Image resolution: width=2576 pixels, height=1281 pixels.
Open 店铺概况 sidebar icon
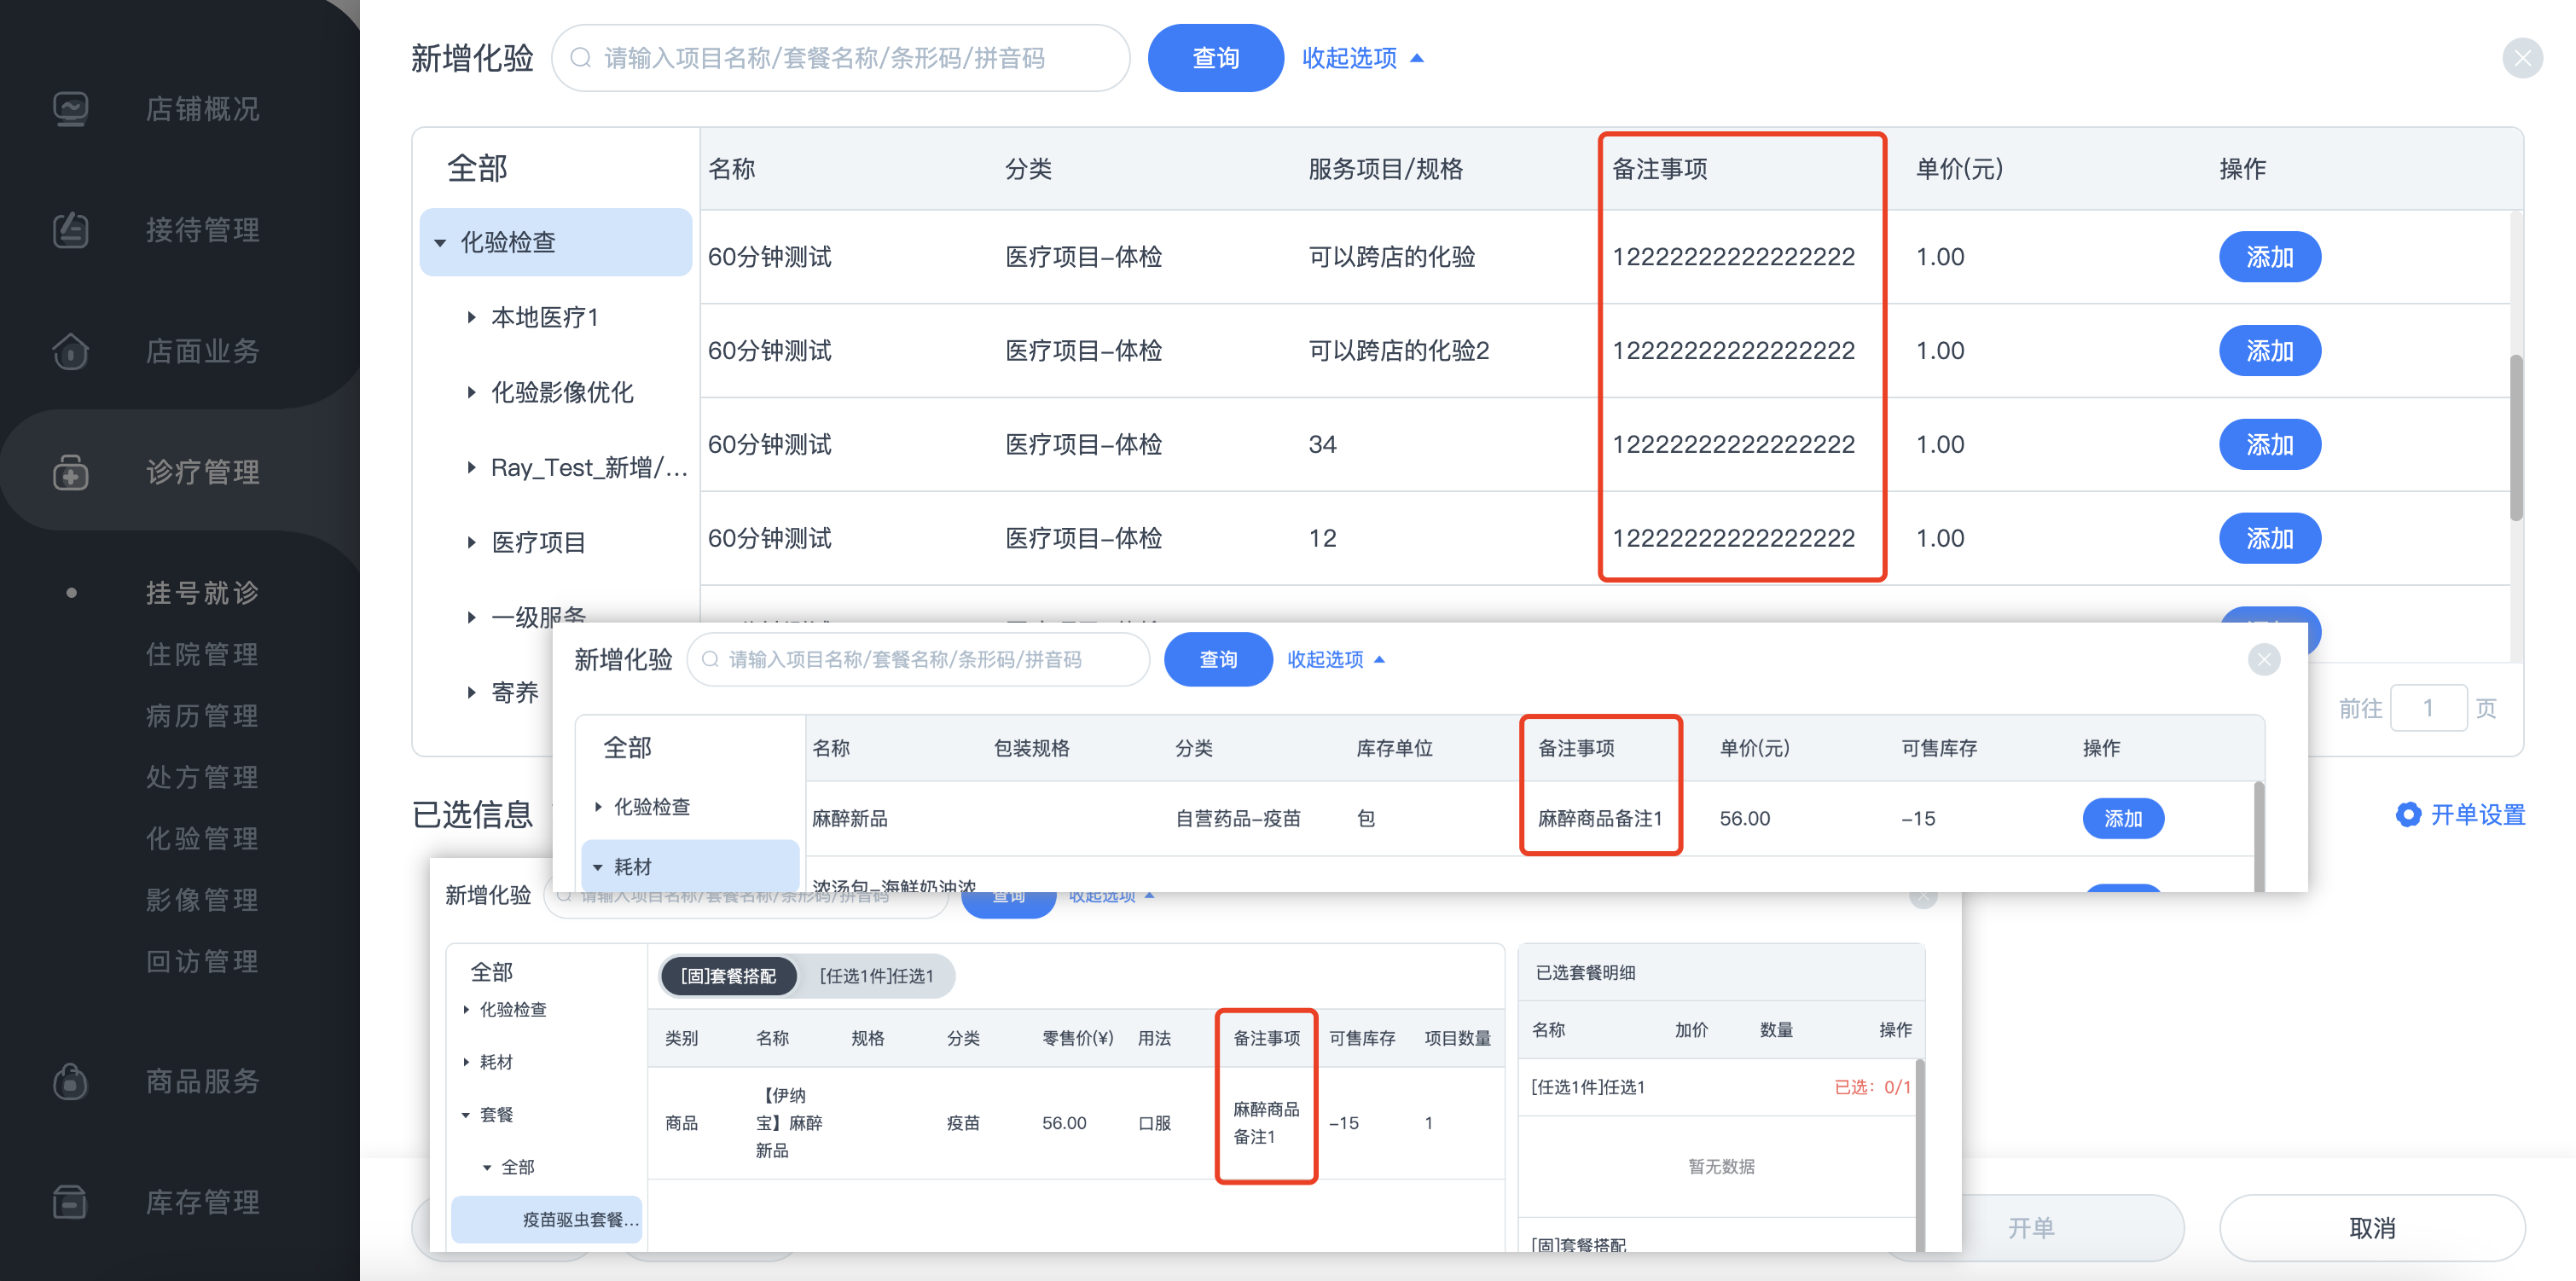pos(70,109)
